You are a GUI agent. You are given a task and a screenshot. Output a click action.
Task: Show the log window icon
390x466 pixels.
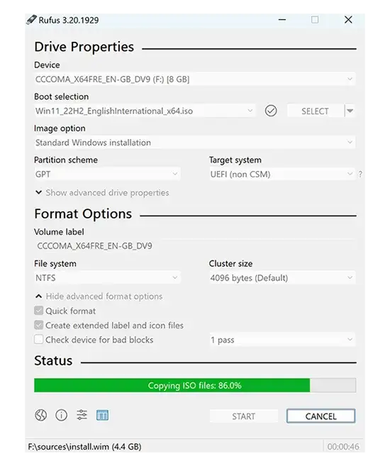coord(103,415)
